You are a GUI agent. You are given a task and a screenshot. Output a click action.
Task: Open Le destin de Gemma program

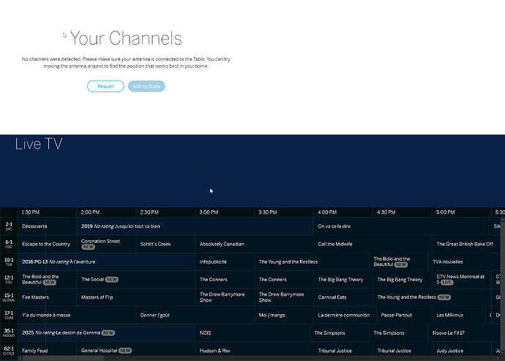tap(106, 332)
